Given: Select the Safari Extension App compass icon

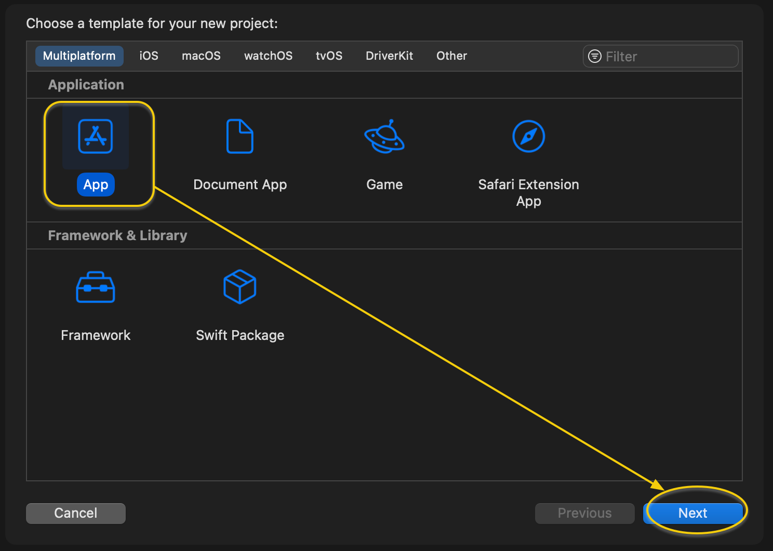Looking at the screenshot, I should coord(528,136).
